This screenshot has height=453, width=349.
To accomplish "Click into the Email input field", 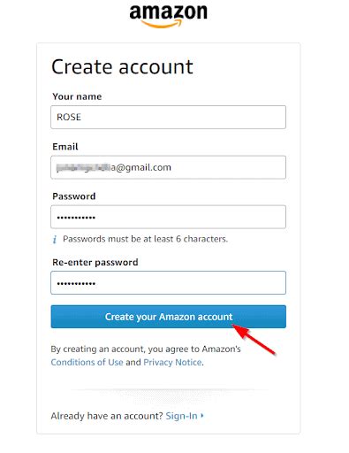I will [x=168, y=167].
